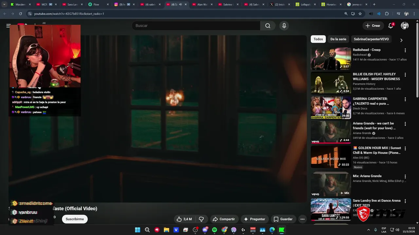Open taskbar volume control
This screenshot has width=419, height=235.
[397, 230]
